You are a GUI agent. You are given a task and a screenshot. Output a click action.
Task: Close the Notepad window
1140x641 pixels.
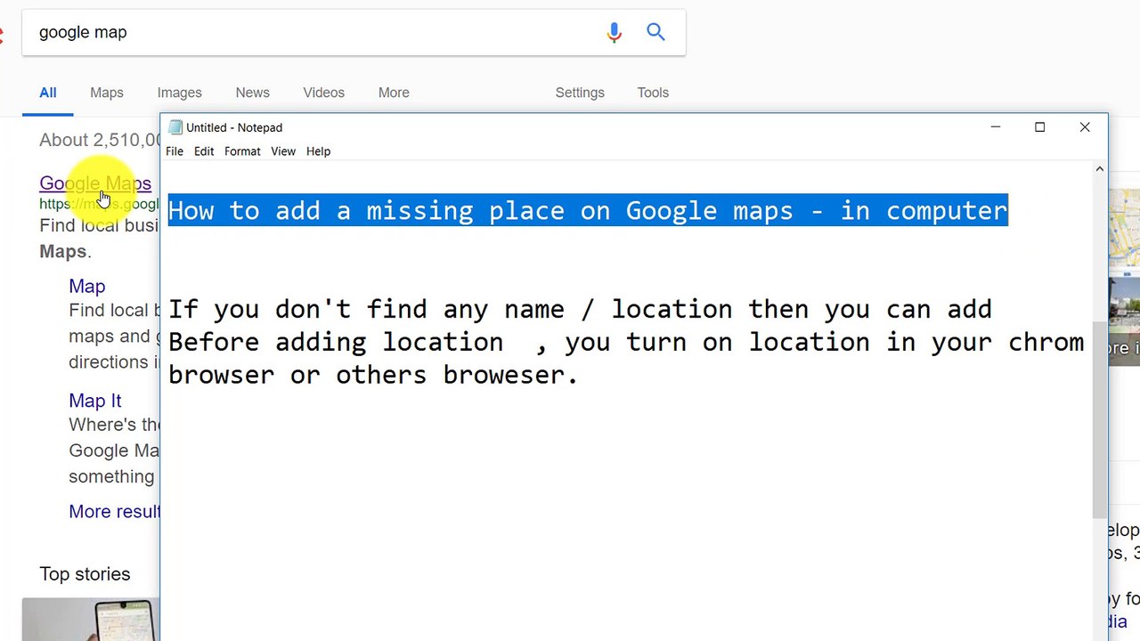(1085, 127)
